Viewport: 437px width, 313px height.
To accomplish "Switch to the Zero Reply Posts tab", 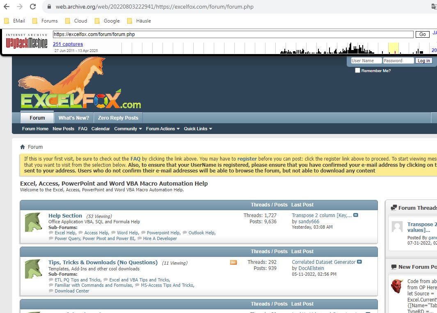I will click(118, 118).
